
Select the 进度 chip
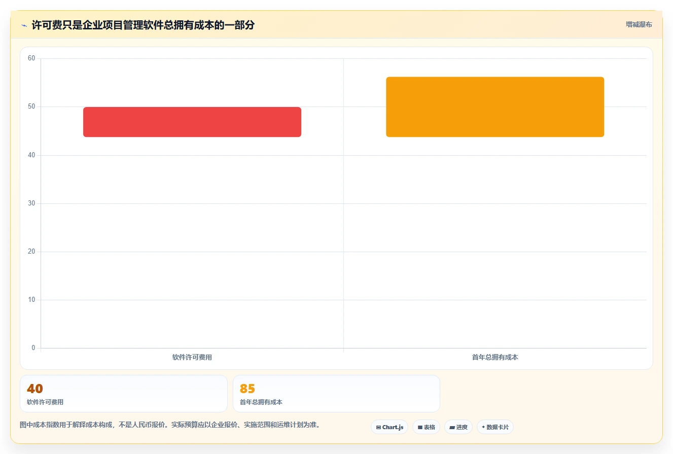[458, 427]
